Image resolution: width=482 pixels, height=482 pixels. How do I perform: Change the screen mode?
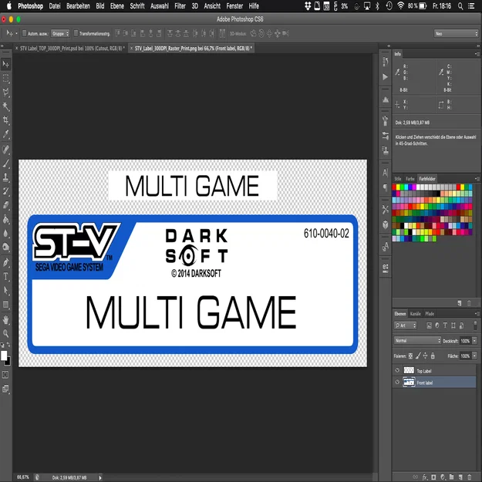[5, 389]
